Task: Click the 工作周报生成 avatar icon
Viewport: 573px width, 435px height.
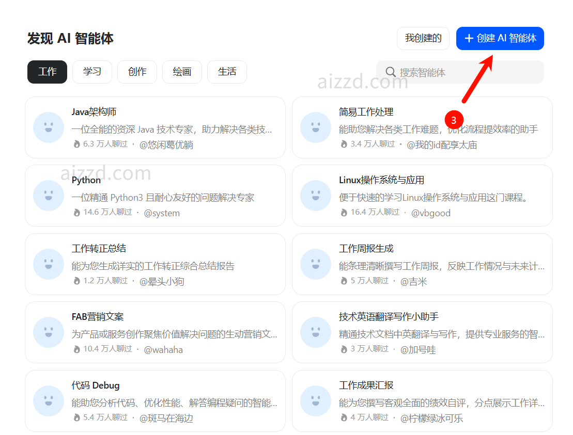Action: (x=315, y=264)
